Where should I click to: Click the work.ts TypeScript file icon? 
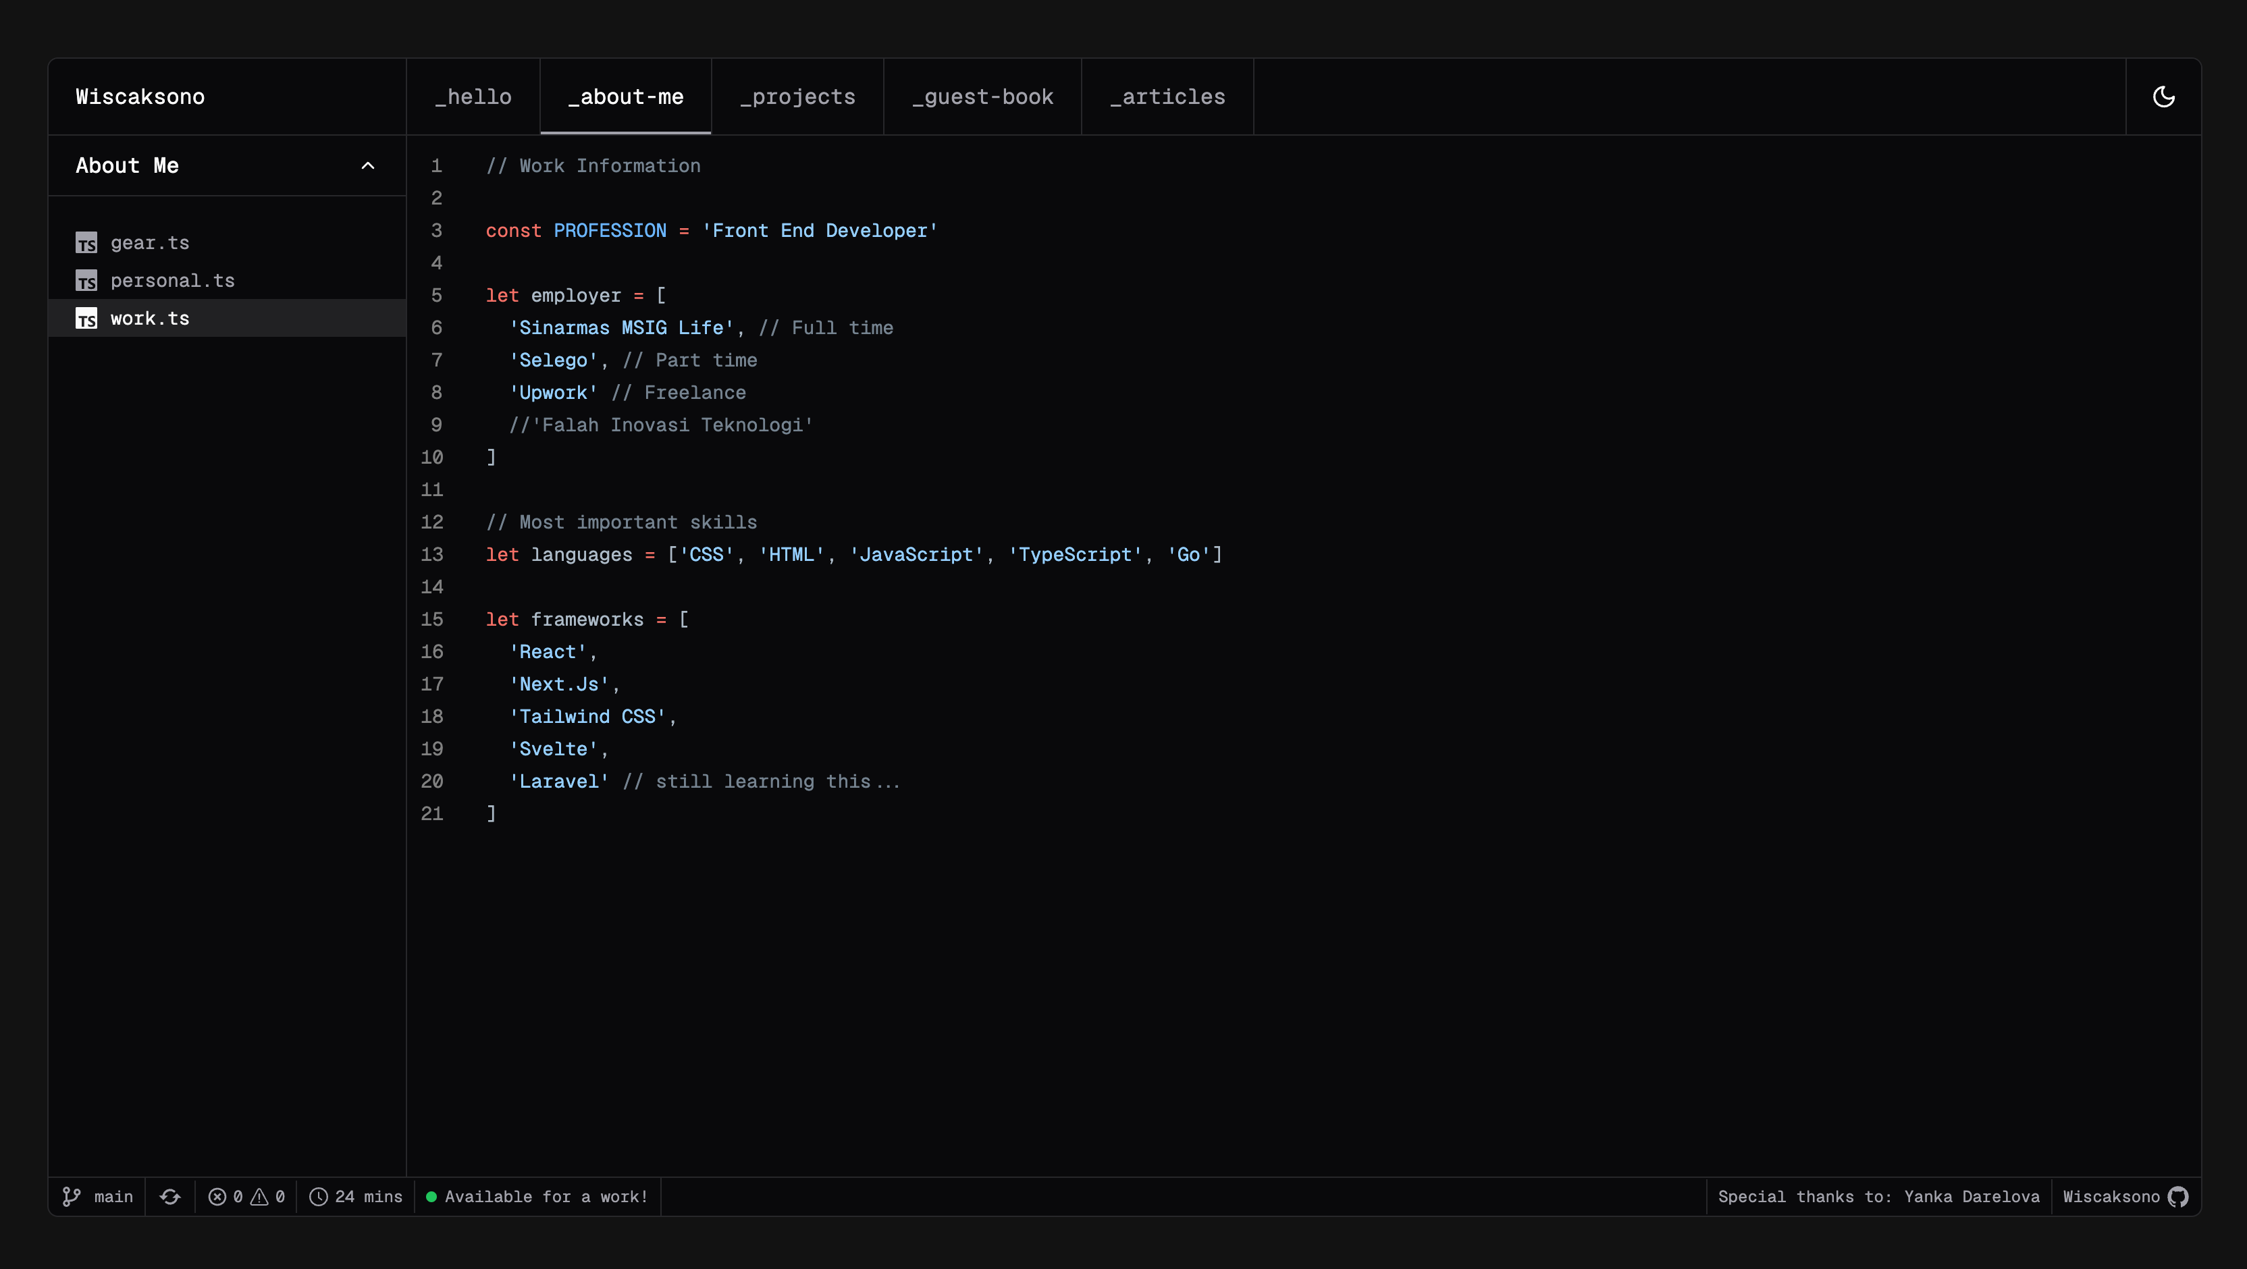coord(86,319)
